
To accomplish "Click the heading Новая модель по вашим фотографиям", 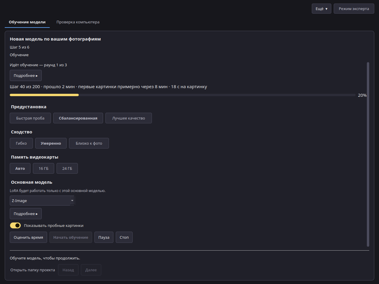I will pyautogui.click(x=55, y=39).
